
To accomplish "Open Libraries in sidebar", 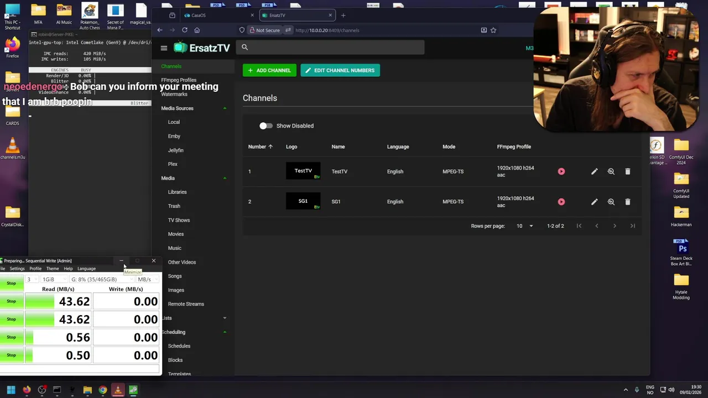I will (178, 192).
